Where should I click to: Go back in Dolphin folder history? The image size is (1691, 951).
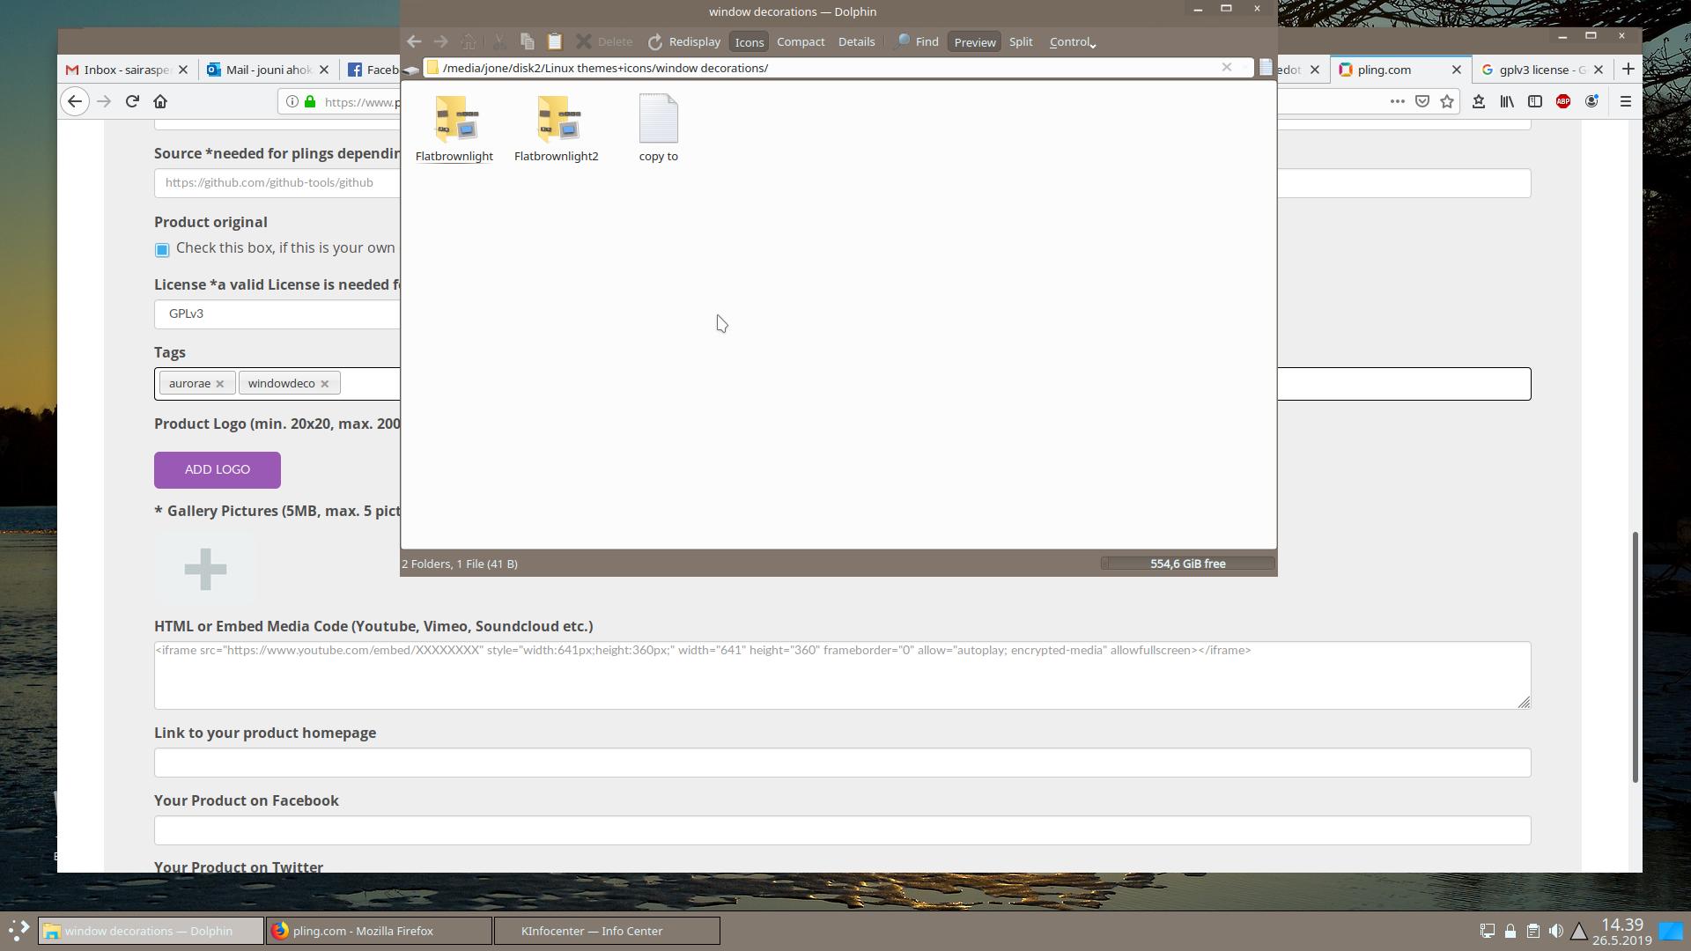414,41
